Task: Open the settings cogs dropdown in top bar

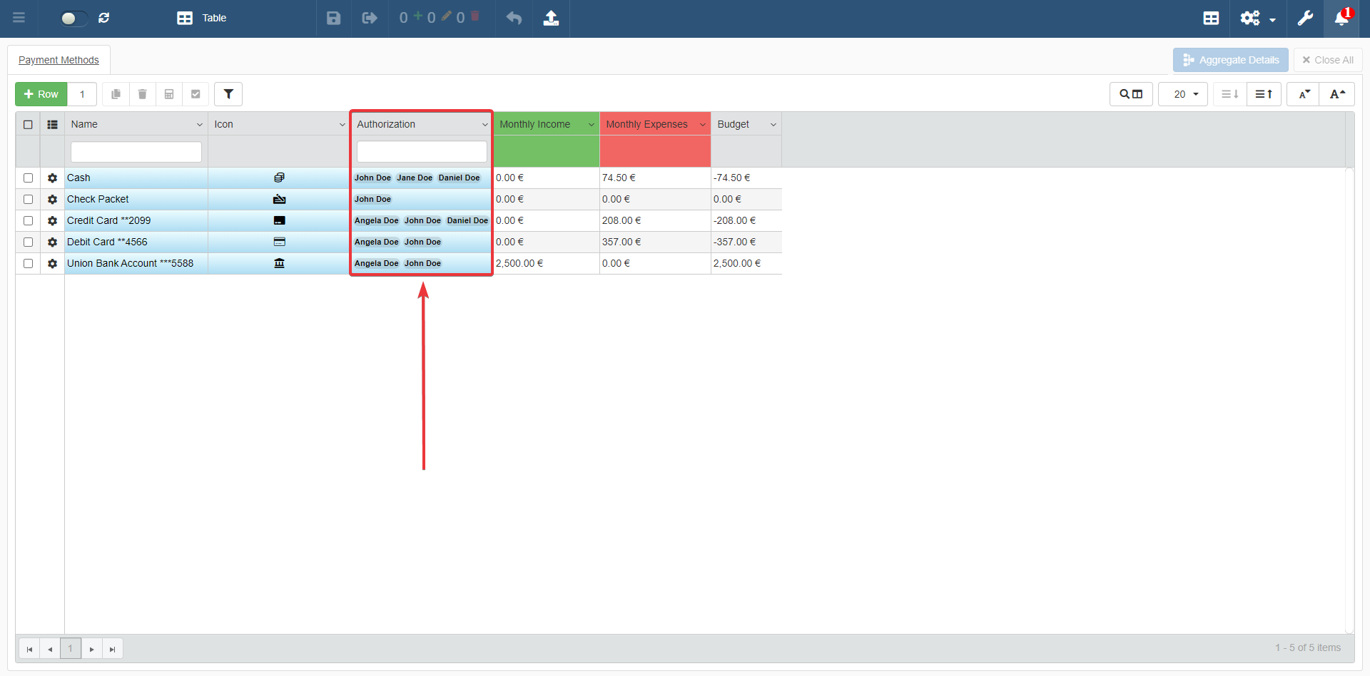Action: 1257,18
